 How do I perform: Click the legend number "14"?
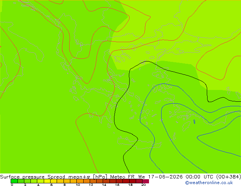(x=104, y=185)
